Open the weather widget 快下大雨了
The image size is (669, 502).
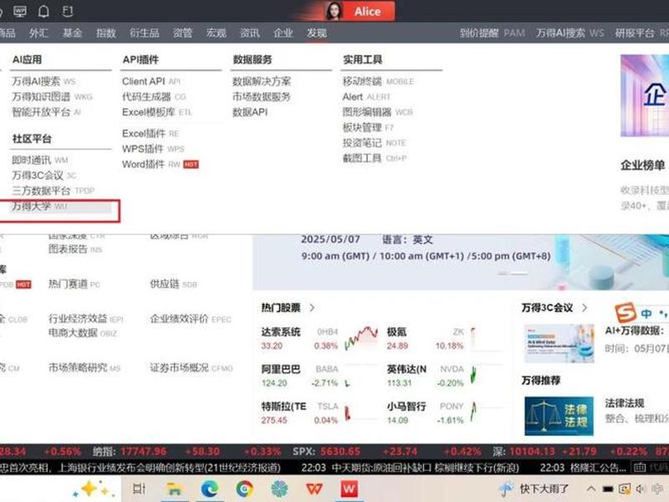[534, 489]
